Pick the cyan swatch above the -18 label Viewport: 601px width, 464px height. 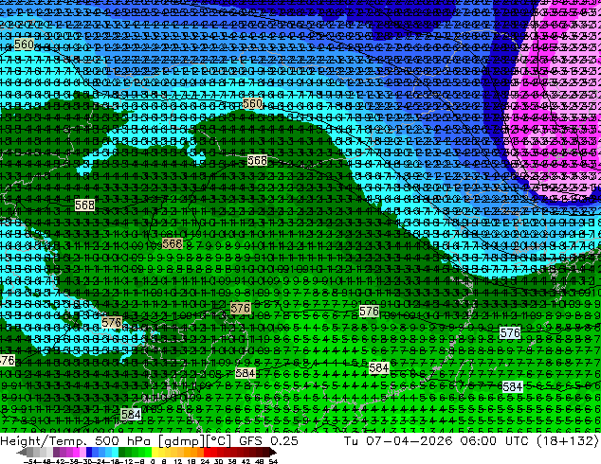[115, 453]
